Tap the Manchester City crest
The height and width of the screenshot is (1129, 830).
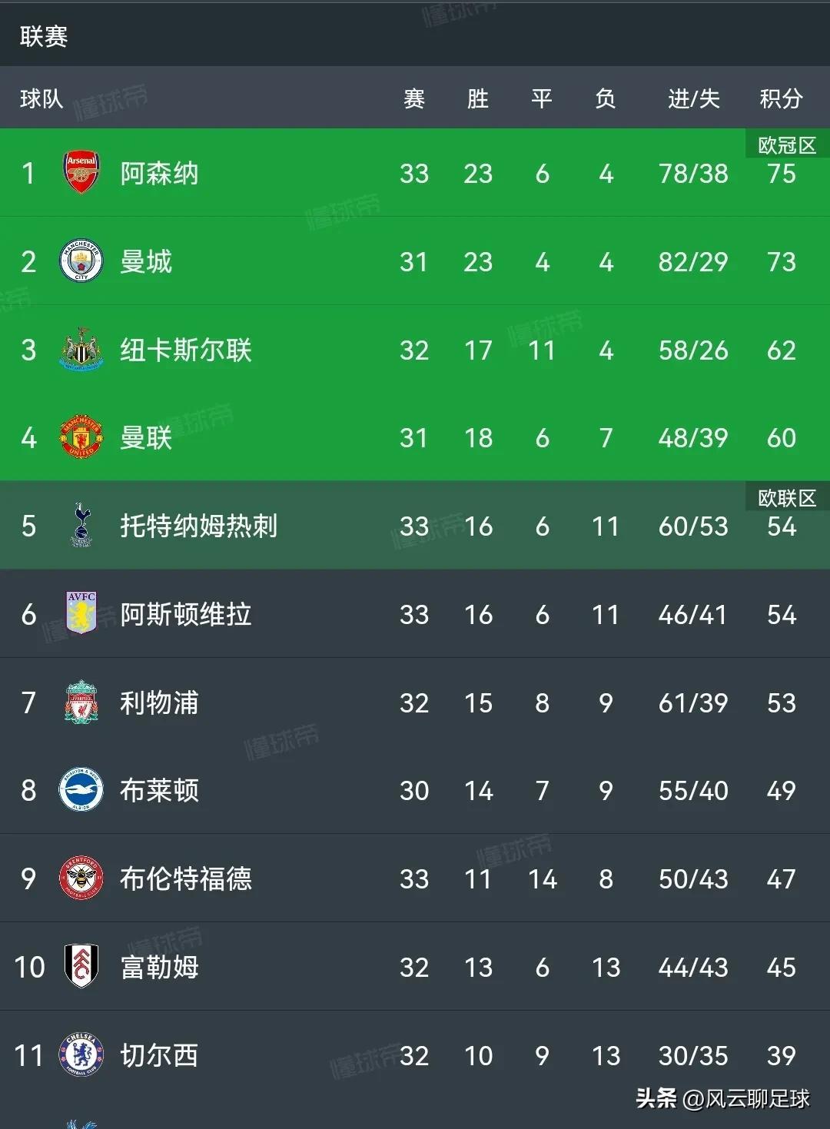(x=81, y=261)
